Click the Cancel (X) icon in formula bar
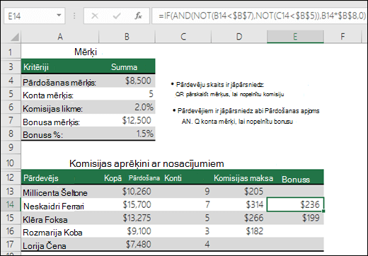The image size is (368, 256). [x=95, y=16]
